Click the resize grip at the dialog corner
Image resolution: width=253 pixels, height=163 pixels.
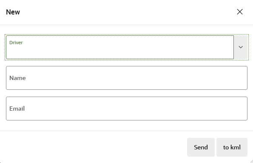click(251, 161)
